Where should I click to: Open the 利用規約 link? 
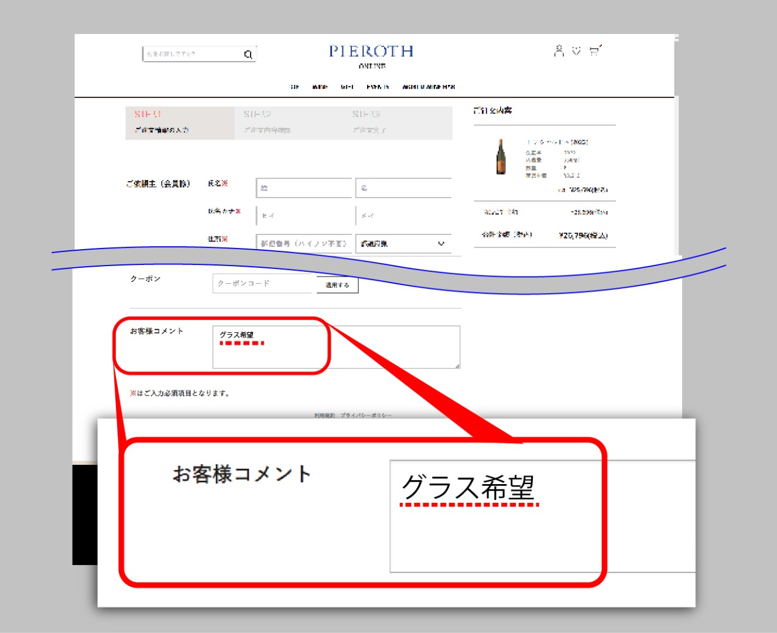[x=324, y=416]
